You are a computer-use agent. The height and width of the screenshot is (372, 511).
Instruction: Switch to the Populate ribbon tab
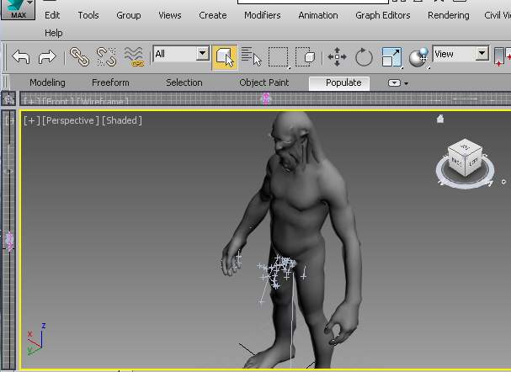tap(339, 83)
